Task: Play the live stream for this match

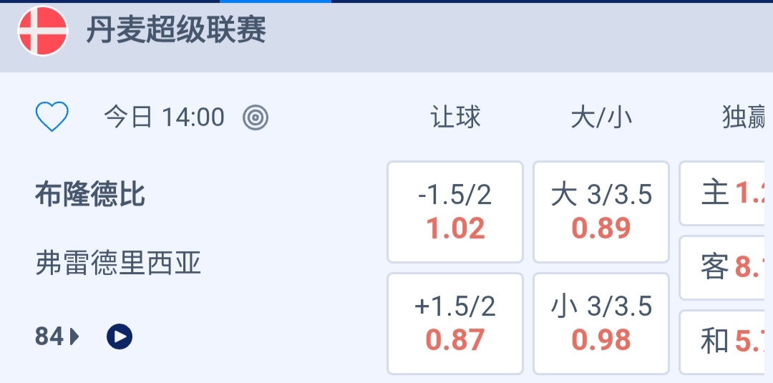Action: pyautogui.click(x=120, y=336)
